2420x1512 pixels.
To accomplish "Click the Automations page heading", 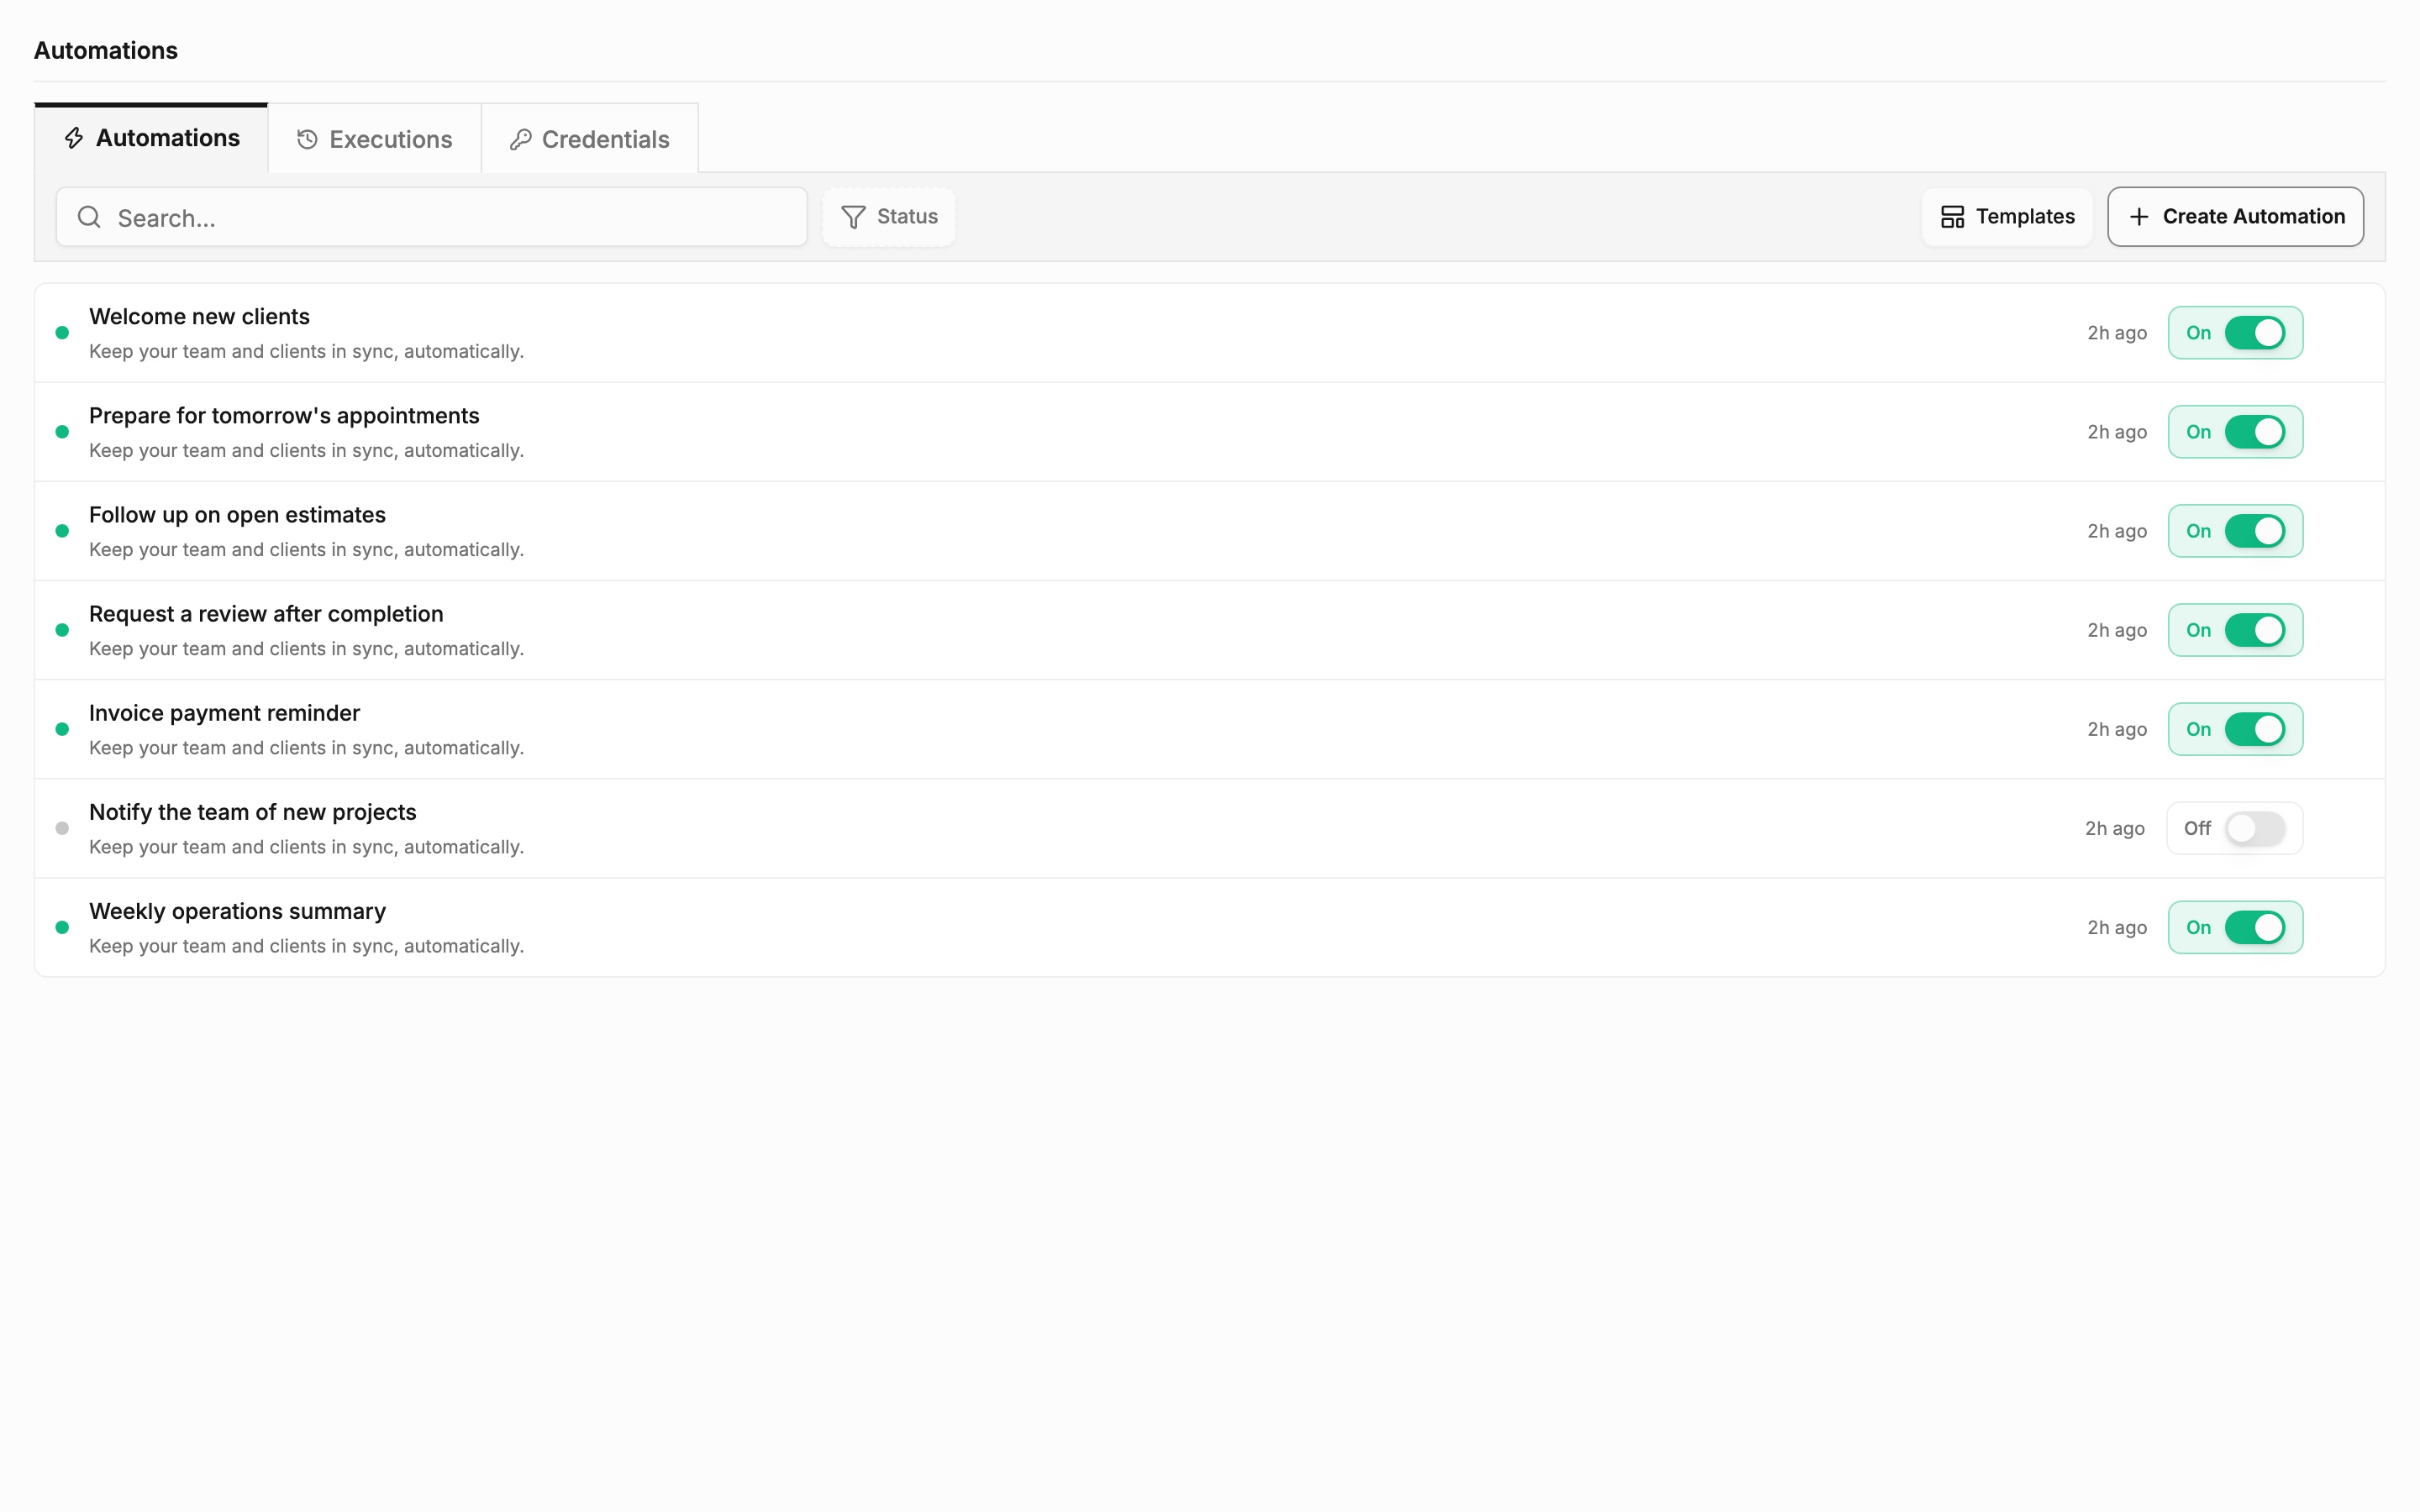I will point(106,51).
